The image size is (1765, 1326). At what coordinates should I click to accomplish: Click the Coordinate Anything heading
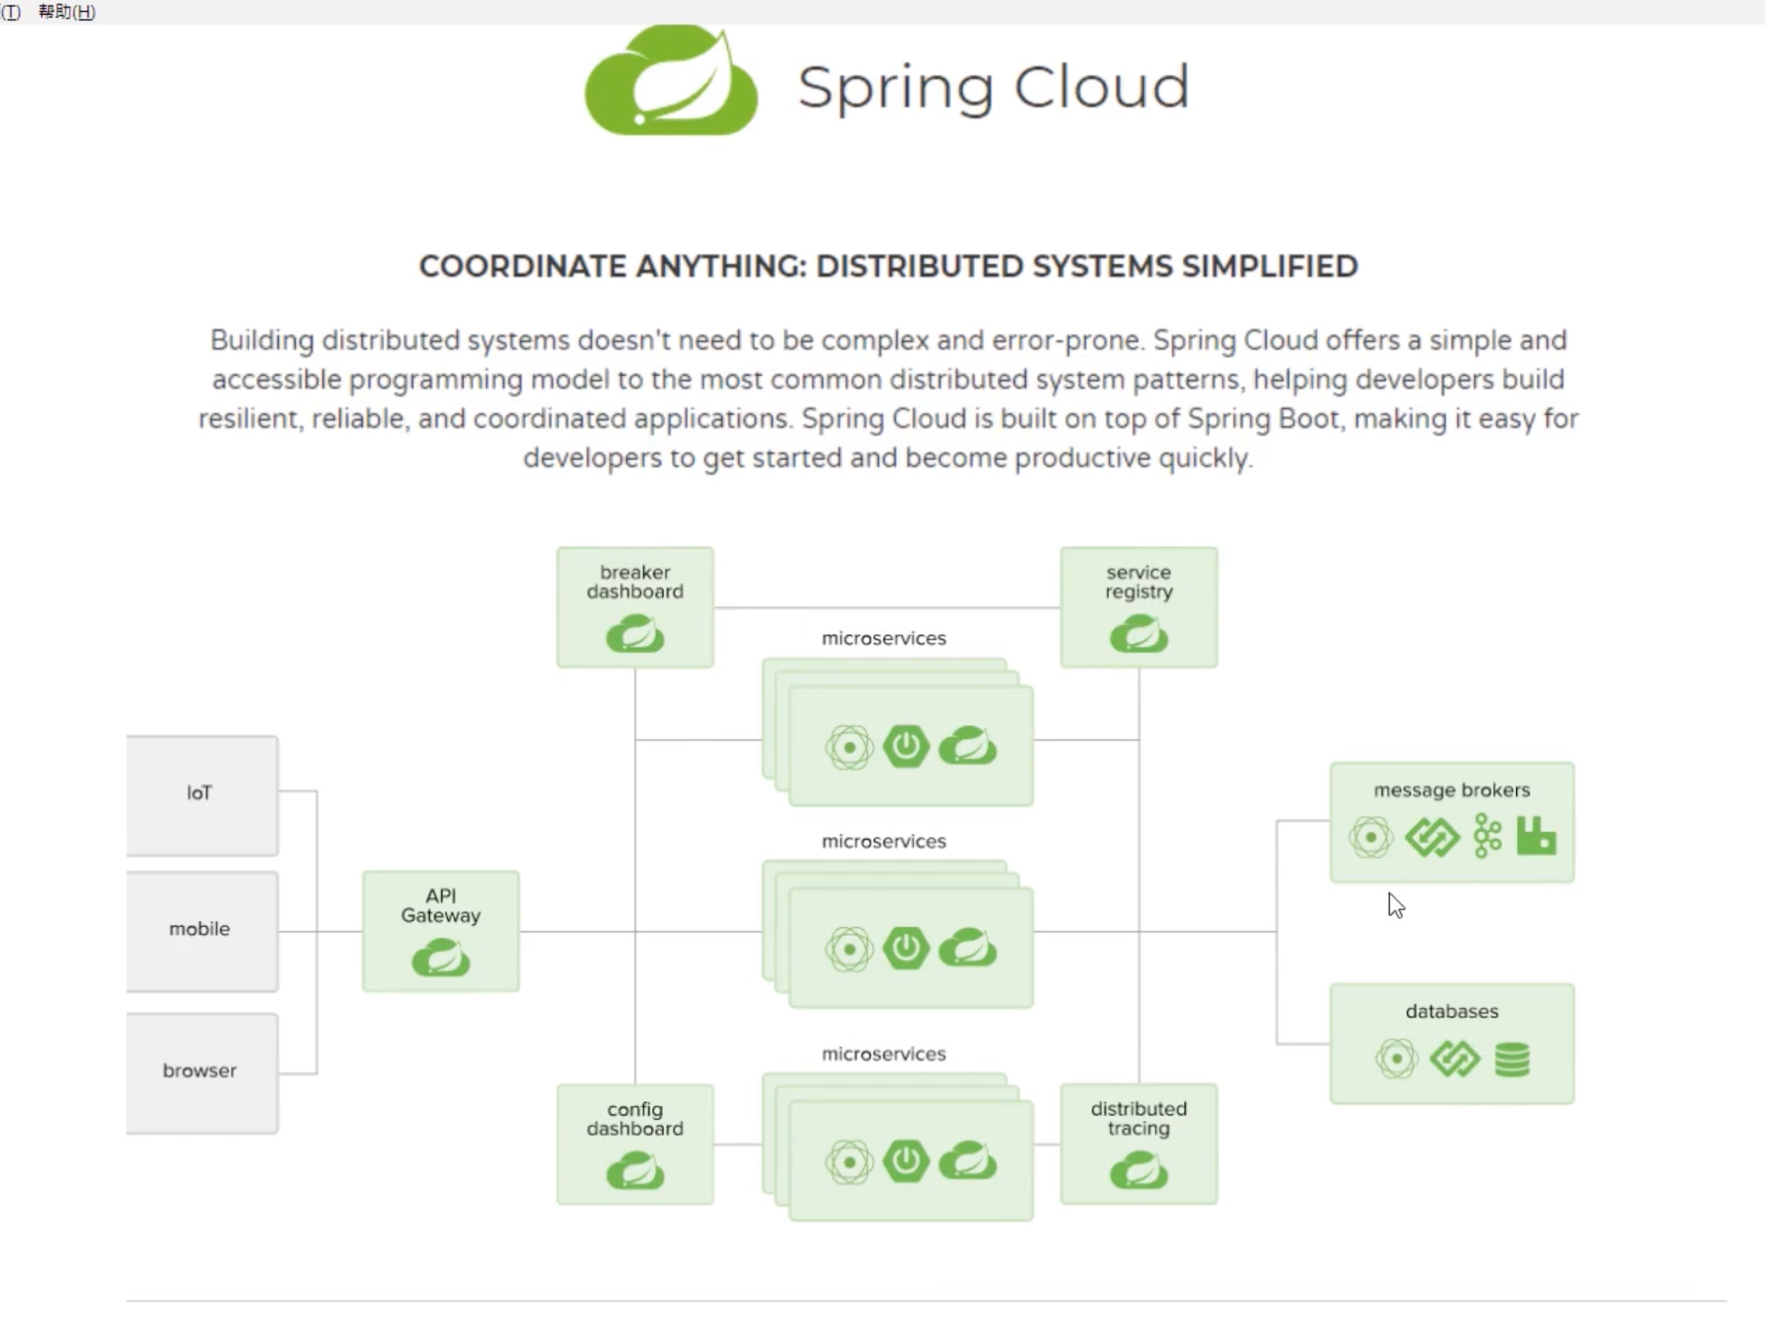click(x=888, y=267)
